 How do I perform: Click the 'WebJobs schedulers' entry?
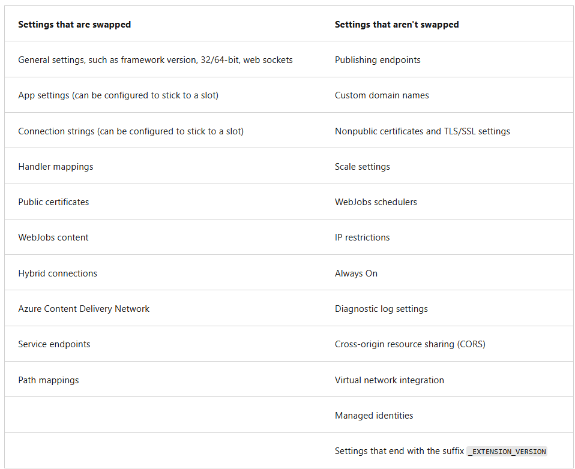376,202
